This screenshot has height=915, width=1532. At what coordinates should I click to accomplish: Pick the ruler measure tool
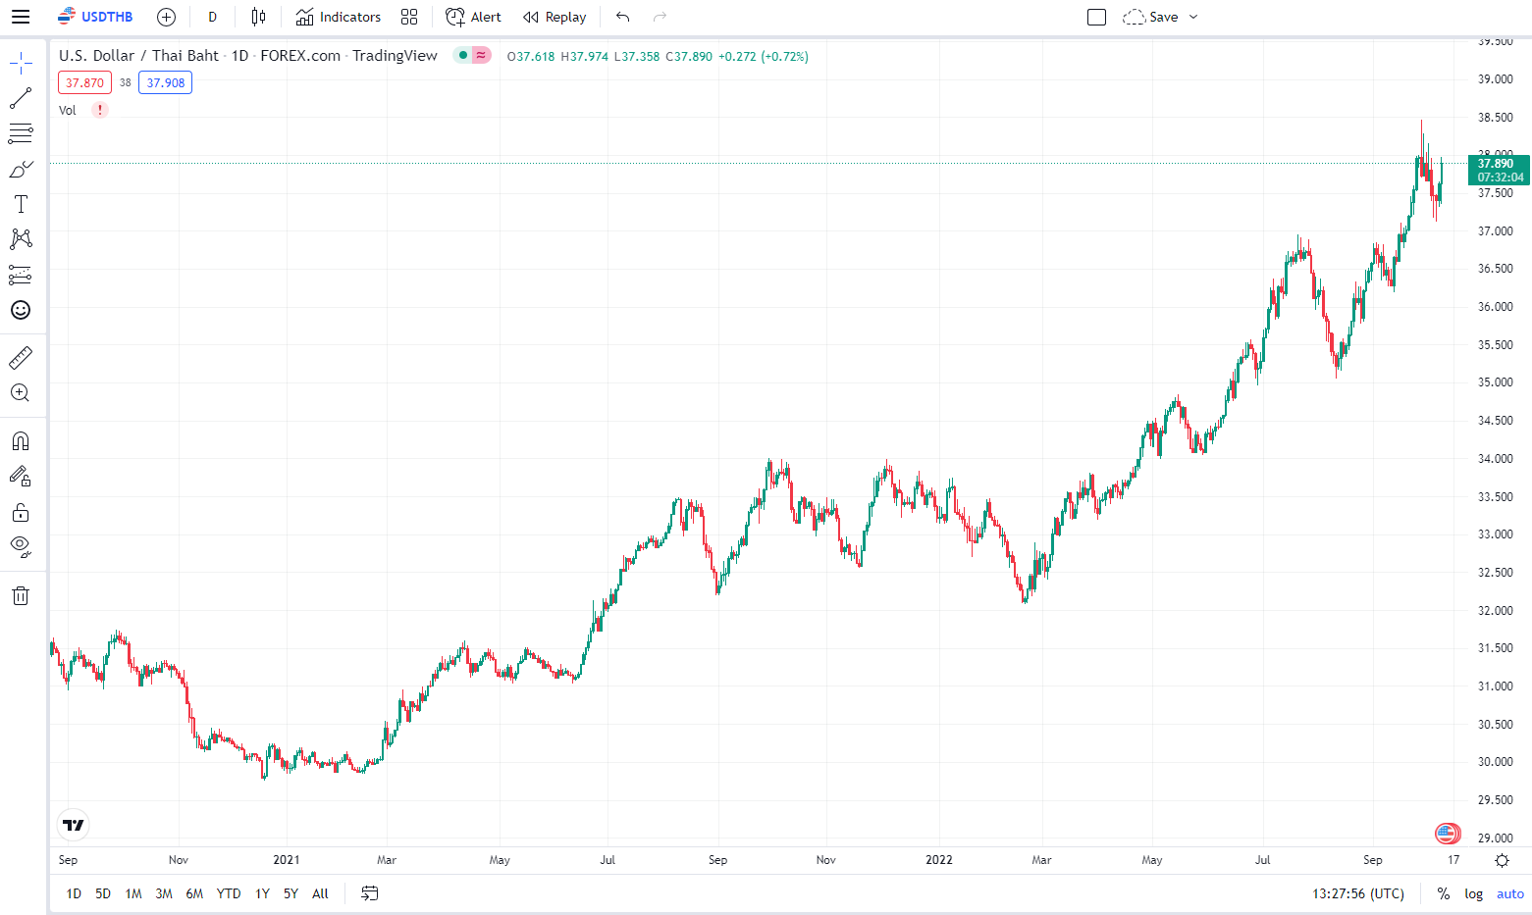coord(21,358)
